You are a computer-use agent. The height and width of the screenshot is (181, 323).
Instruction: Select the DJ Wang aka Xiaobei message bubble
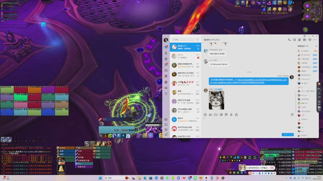click(219, 64)
